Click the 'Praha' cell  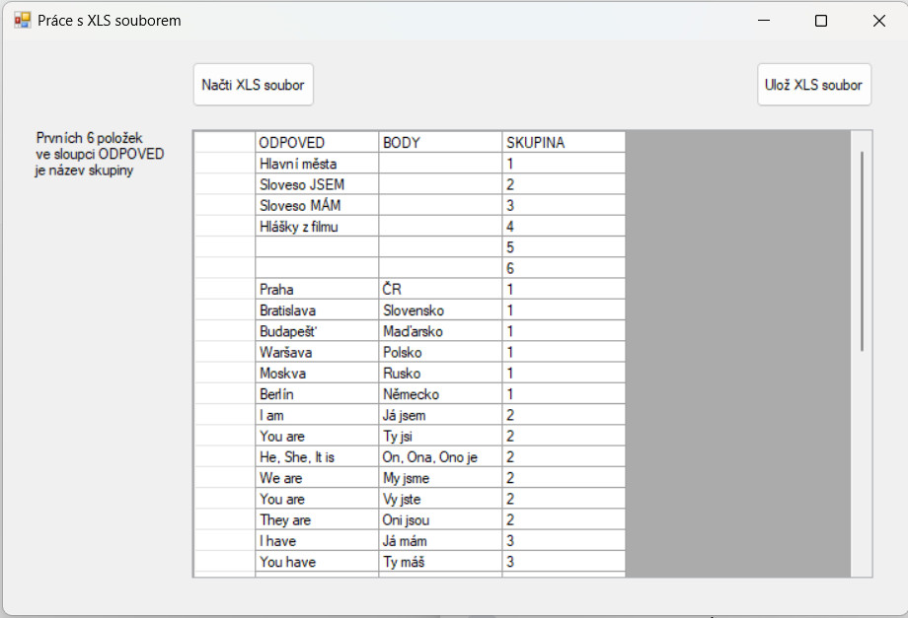click(x=317, y=289)
